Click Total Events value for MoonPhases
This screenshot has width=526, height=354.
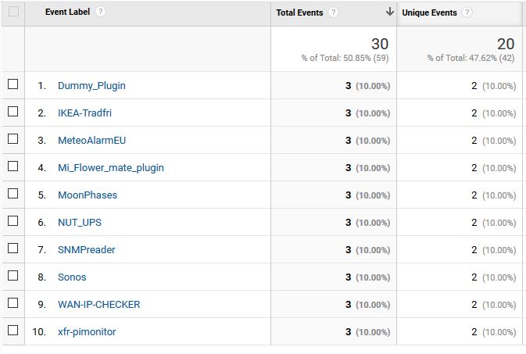[x=349, y=195]
